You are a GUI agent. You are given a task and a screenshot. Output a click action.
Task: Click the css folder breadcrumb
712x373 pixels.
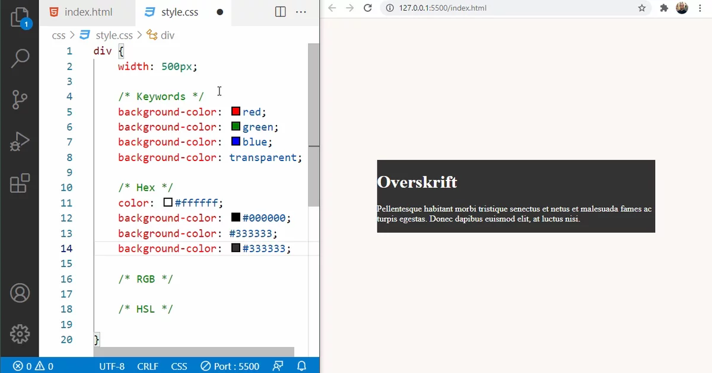(59, 36)
